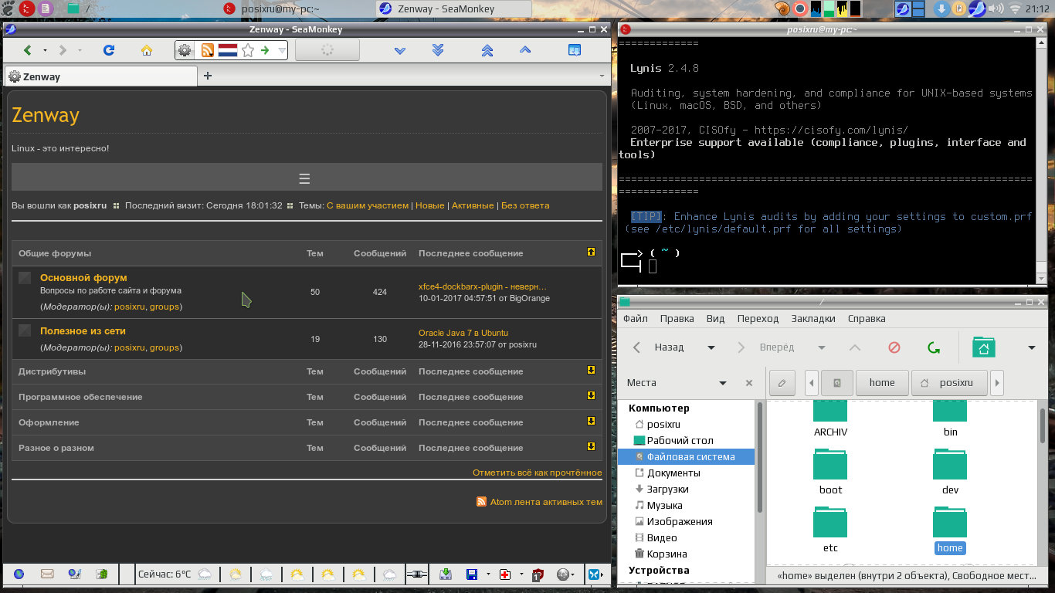Collapse the Общие форумы category
The image size is (1055, 593).
point(592,252)
